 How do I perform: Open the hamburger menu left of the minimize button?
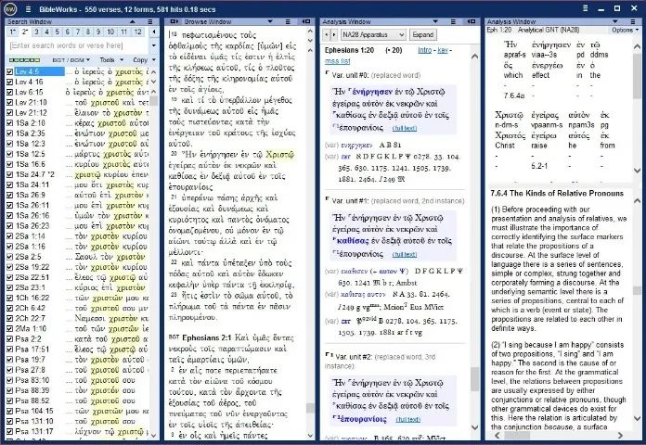585,8
